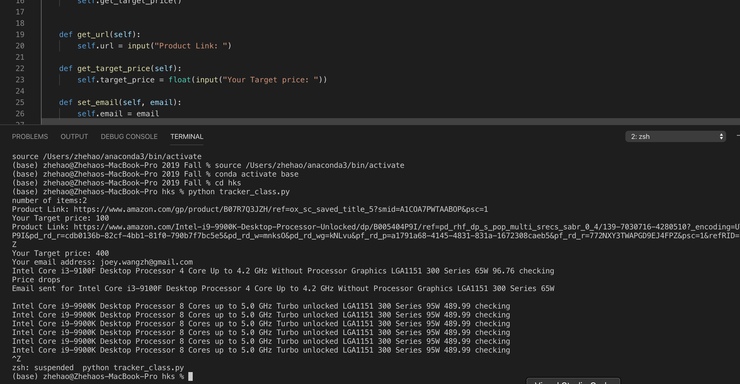Click the float keyword on line 23
The width and height of the screenshot is (740, 384).
[179, 80]
